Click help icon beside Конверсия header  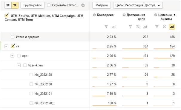tap(94, 15)
